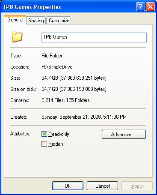Click the Attributes: label

[x=20, y=134]
